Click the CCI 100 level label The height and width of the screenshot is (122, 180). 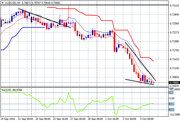pos(171,93)
